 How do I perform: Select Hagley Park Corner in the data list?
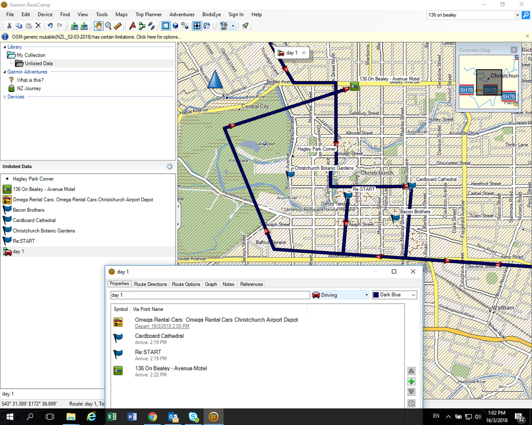(33, 179)
